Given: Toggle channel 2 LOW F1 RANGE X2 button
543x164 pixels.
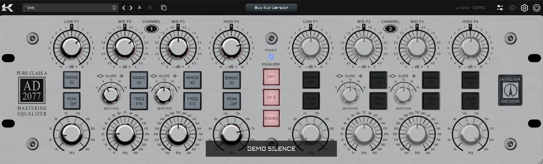Looking at the screenshot, I should 311,80.
